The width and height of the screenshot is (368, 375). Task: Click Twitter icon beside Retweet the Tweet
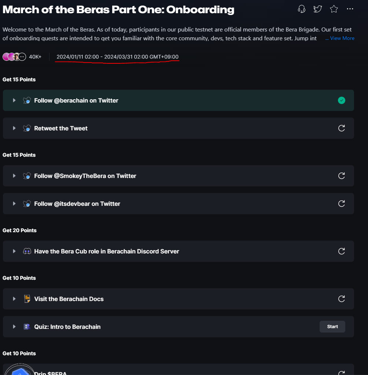(27, 128)
